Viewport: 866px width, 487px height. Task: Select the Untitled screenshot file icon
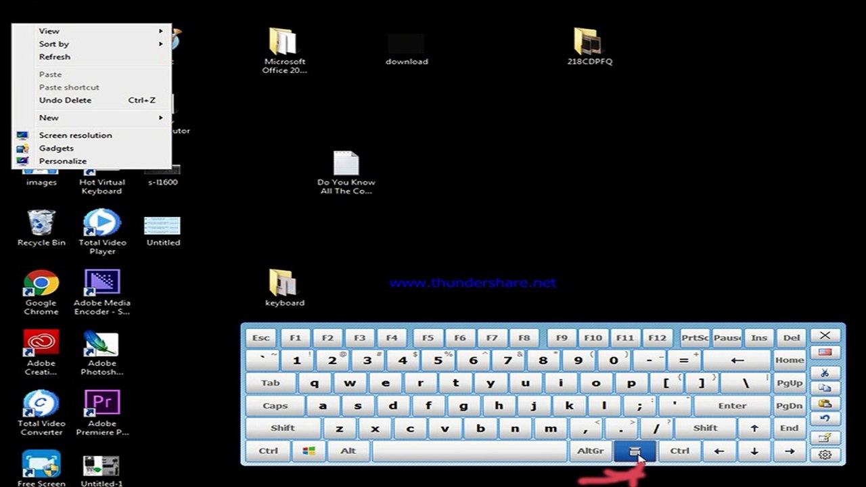163,231
